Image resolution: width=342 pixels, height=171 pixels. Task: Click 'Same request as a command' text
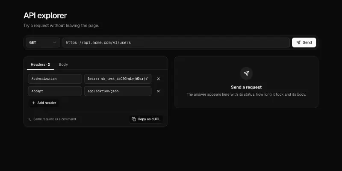pyautogui.click(x=55, y=119)
